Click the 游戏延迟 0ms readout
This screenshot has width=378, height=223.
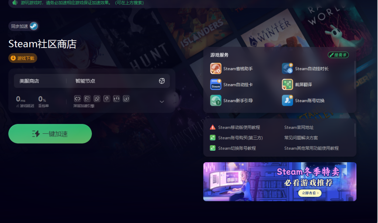click(x=25, y=101)
